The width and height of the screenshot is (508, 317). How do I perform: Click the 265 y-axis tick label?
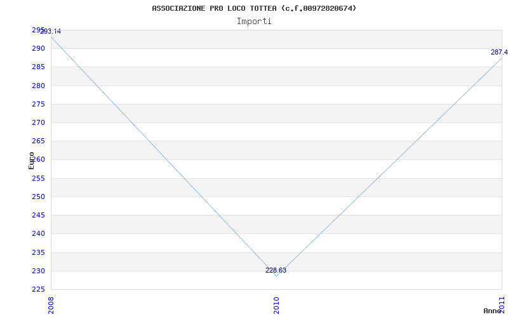tap(38, 141)
